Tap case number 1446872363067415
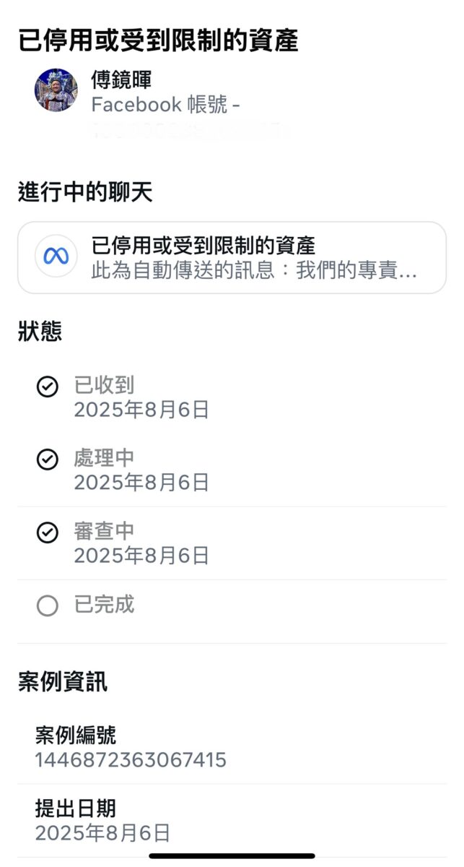The height and width of the screenshot is (867, 464). coord(131,759)
